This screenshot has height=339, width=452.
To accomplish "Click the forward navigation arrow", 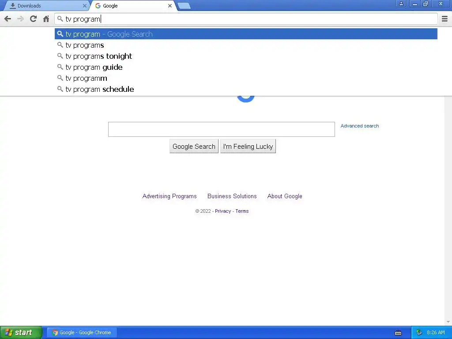I will pyautogui.click(x=20, y=19).
